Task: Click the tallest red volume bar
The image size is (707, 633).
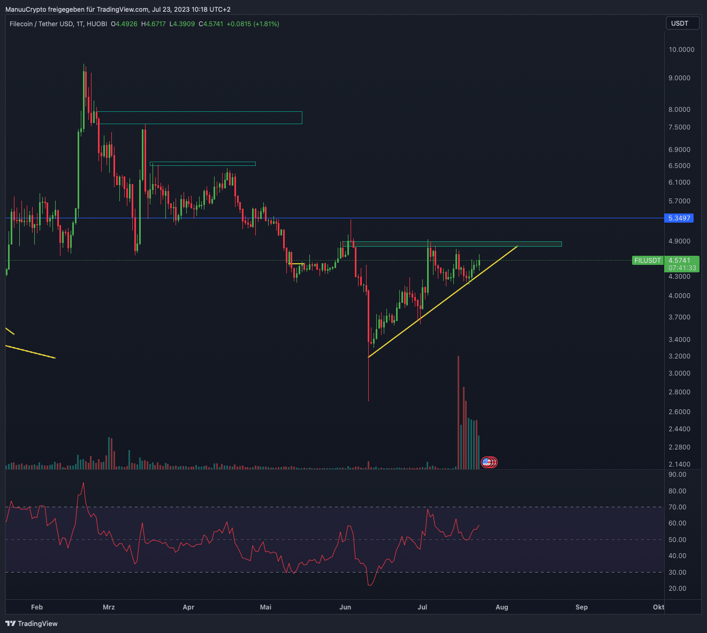Action: [459, 412]
